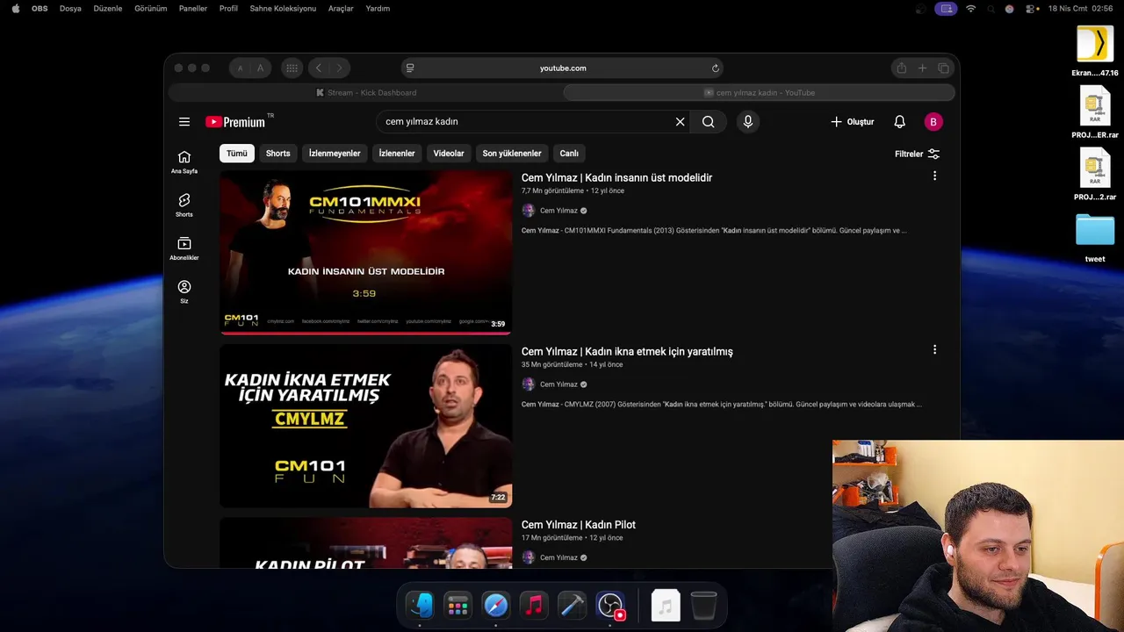Image resolution: width=1124 pixels, height=632 pixels.
Task: Open the account avatar menu
Action: click(x=933, y=122)
